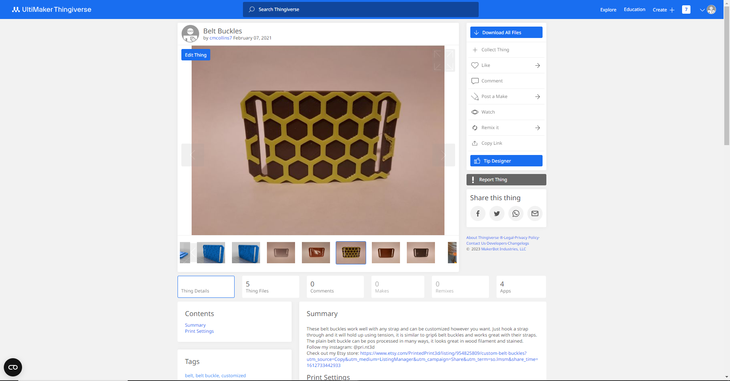
Task: Click the search magnifier icon
Action: (x=252, y=9)
